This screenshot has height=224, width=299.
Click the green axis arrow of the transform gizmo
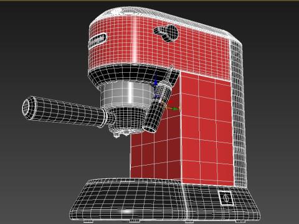(x=176, y=108)
